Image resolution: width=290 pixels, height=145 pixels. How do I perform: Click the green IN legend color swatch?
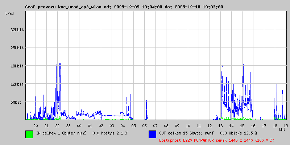(x=29, y=134)
